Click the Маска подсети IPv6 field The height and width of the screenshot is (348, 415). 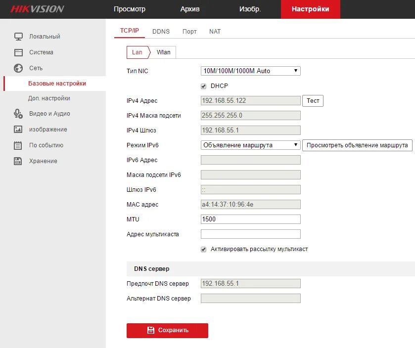251,175
